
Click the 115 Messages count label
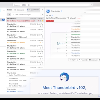click(19, 10)
